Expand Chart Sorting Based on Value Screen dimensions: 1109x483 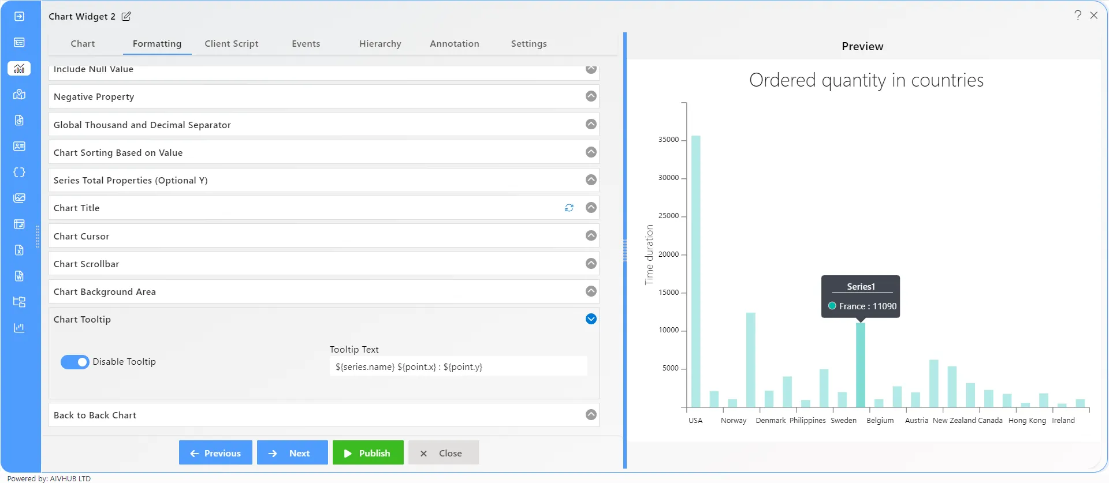[591, 152]
